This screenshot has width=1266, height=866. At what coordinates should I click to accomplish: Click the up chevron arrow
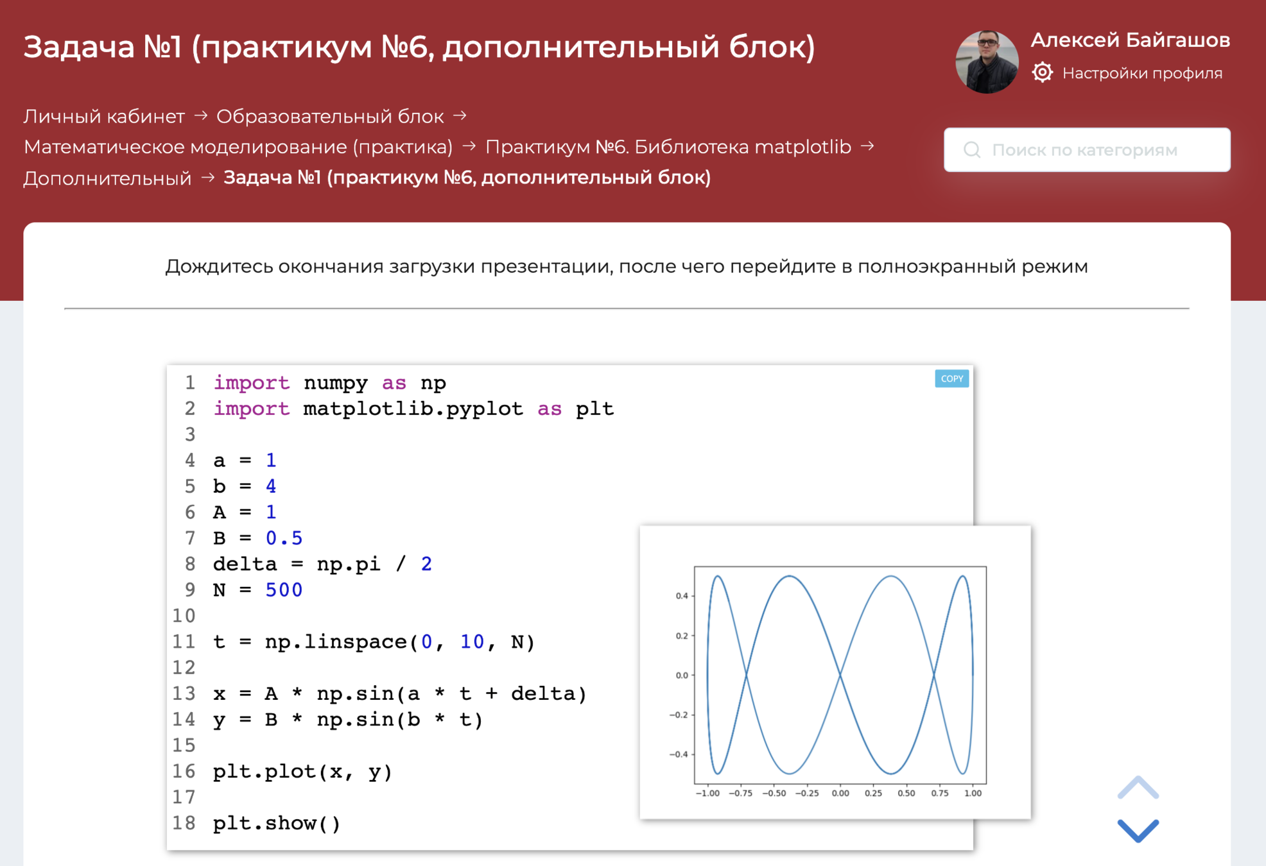(1138, 788)
